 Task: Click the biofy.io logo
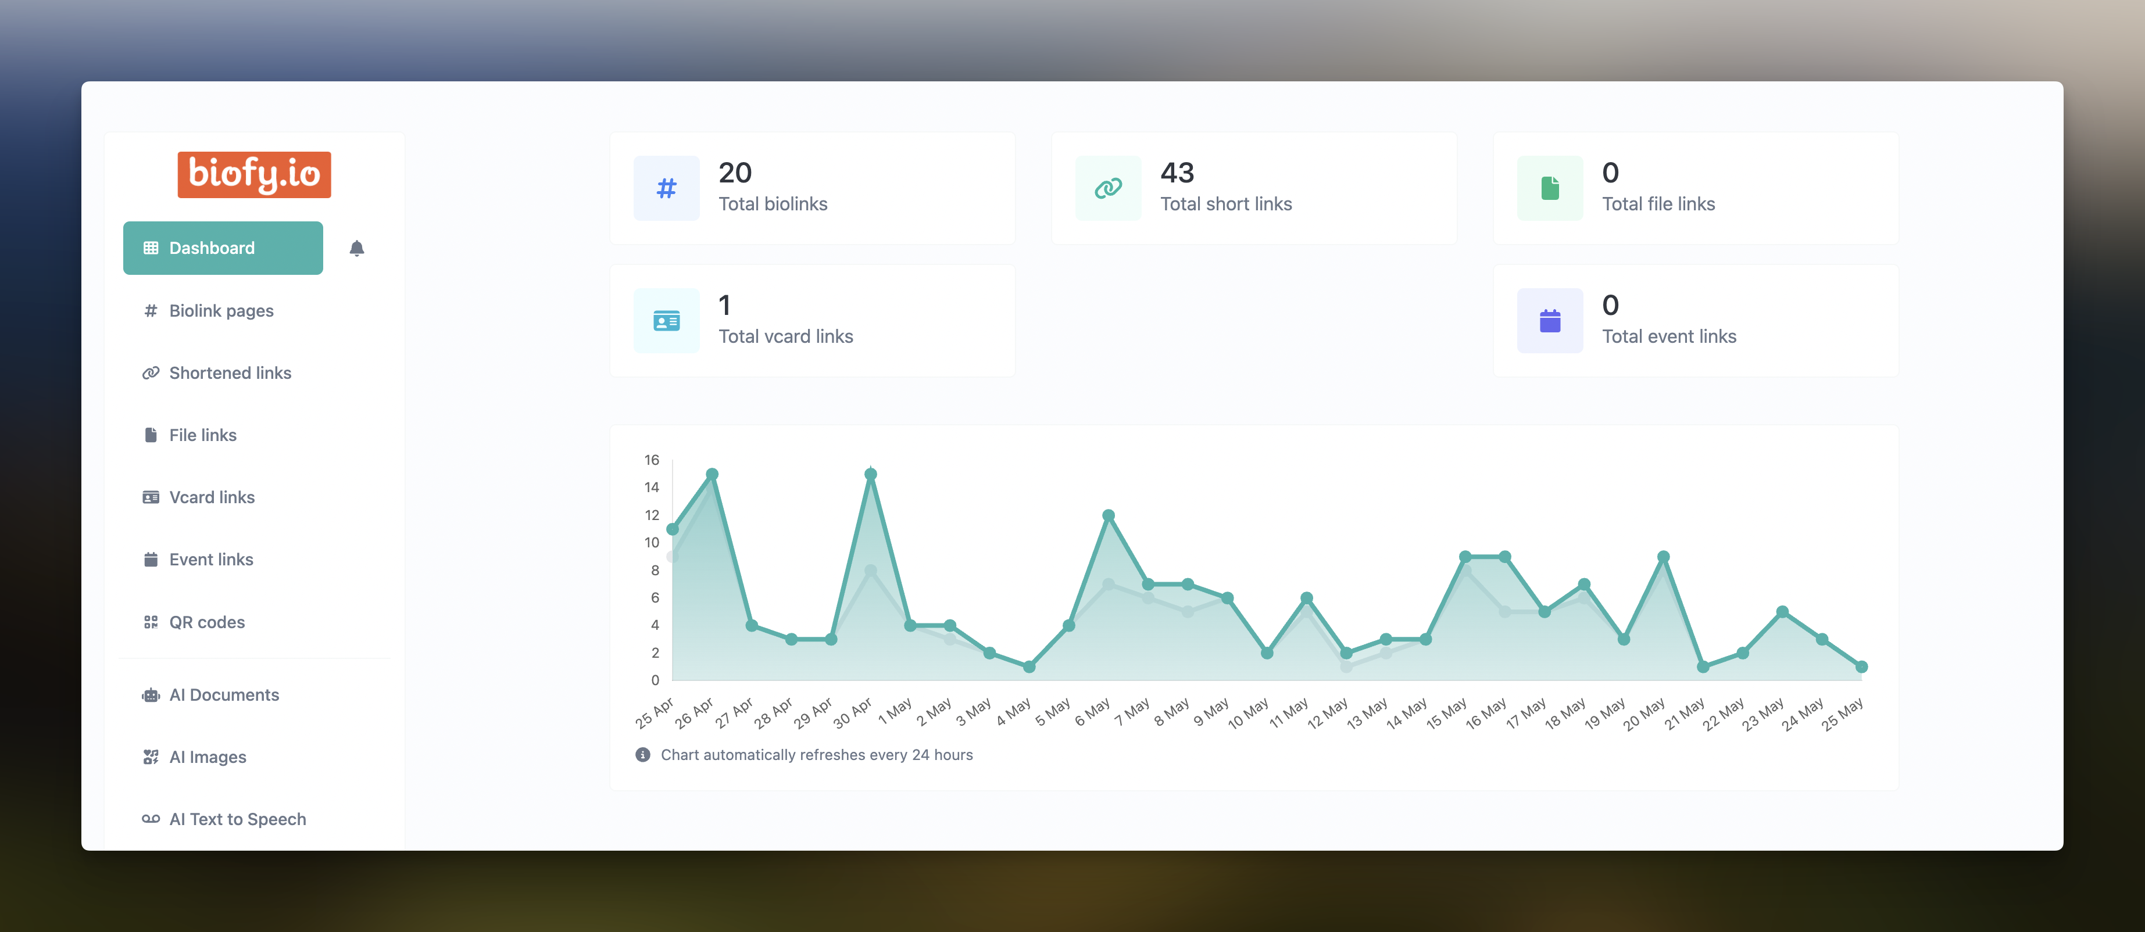pyautogui.click(x=254, y=175)
